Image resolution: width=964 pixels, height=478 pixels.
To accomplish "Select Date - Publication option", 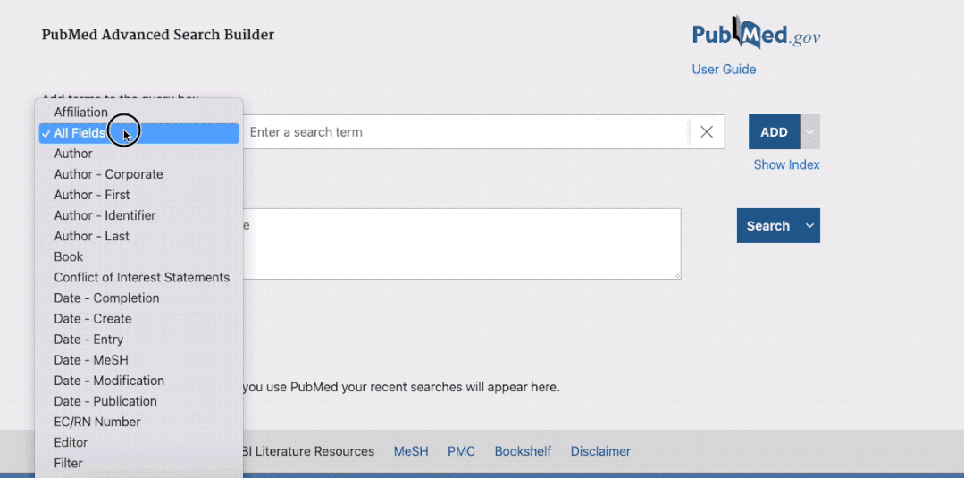I will point(139,401).
